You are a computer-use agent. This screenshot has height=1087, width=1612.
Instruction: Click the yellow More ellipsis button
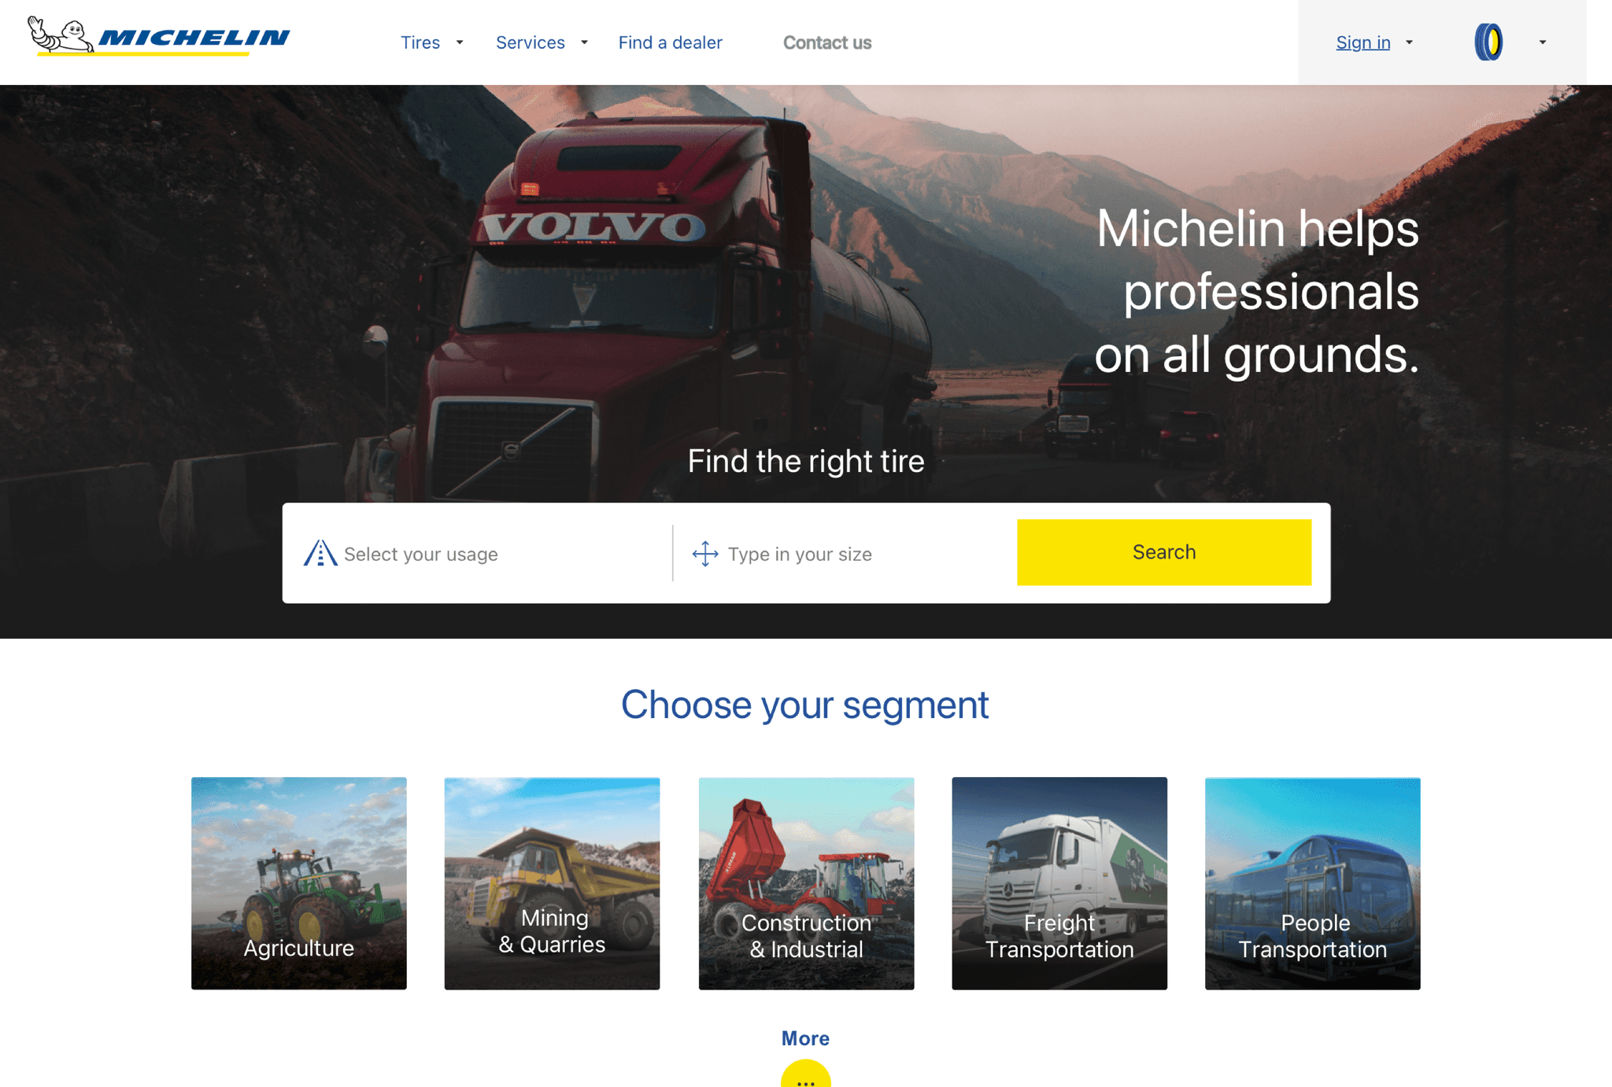click(805, 1074)
